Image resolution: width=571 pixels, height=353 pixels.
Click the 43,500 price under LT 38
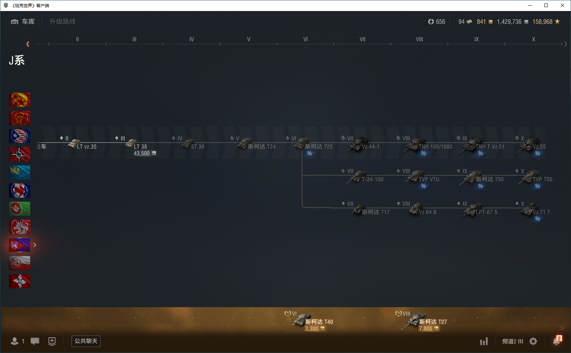pos(145,154)
